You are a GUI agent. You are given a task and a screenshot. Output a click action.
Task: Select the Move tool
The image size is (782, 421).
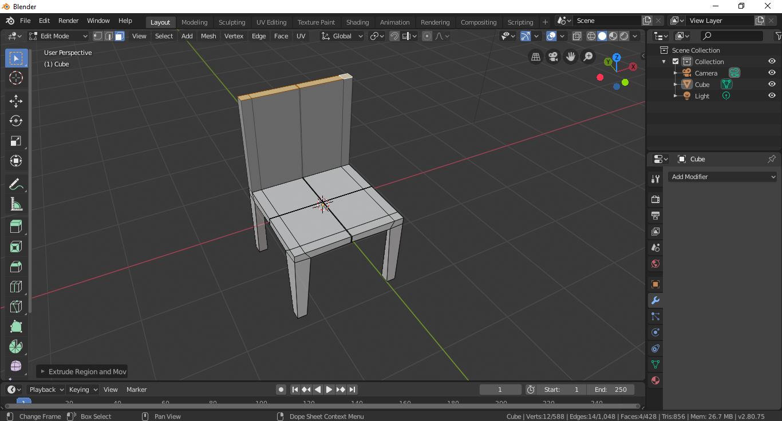point(15,101)
